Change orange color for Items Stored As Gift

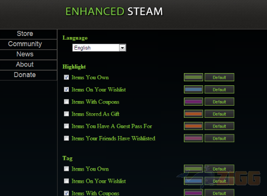point(194,114)
